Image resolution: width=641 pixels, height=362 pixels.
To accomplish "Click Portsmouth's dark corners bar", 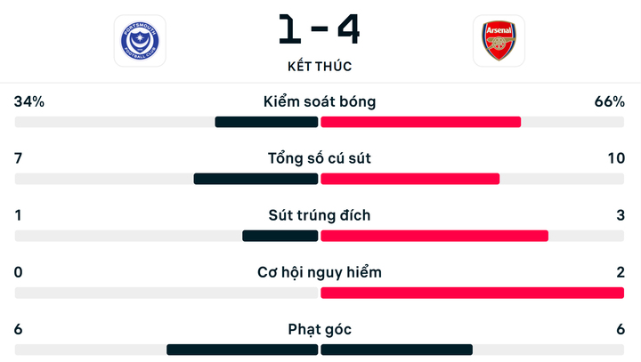I will coord(242,350).
